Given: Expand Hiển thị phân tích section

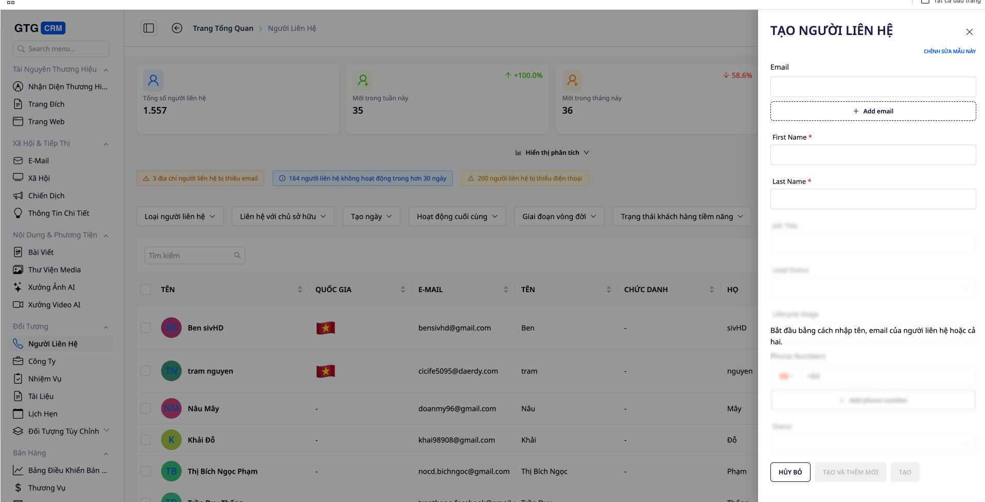Looking at the screenshot, I should pos(552,153).
